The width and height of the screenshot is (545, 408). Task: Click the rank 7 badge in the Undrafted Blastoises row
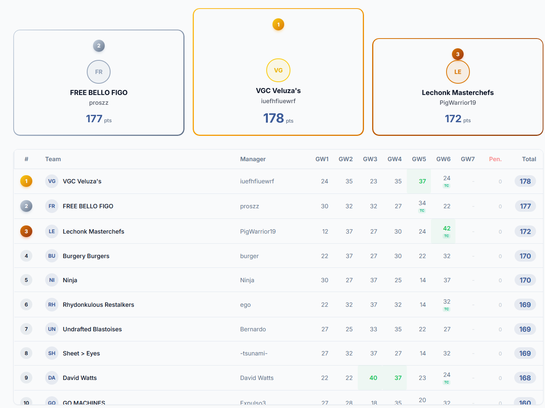click(x=26, y=329)
